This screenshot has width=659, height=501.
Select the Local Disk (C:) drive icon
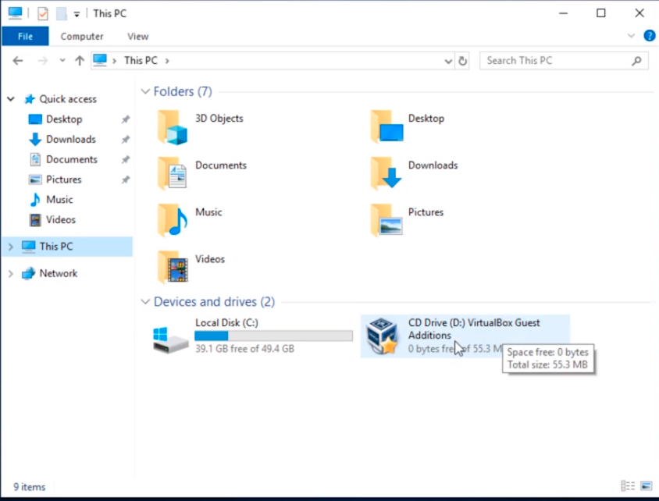pos(171,337)
